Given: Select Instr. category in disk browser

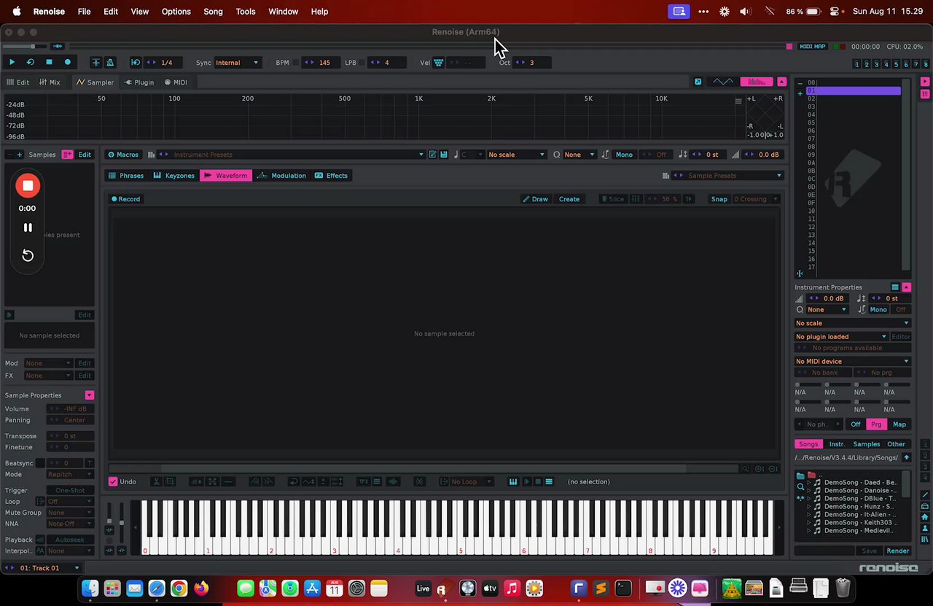Looking at the screenshot, I should pos(837,444).
